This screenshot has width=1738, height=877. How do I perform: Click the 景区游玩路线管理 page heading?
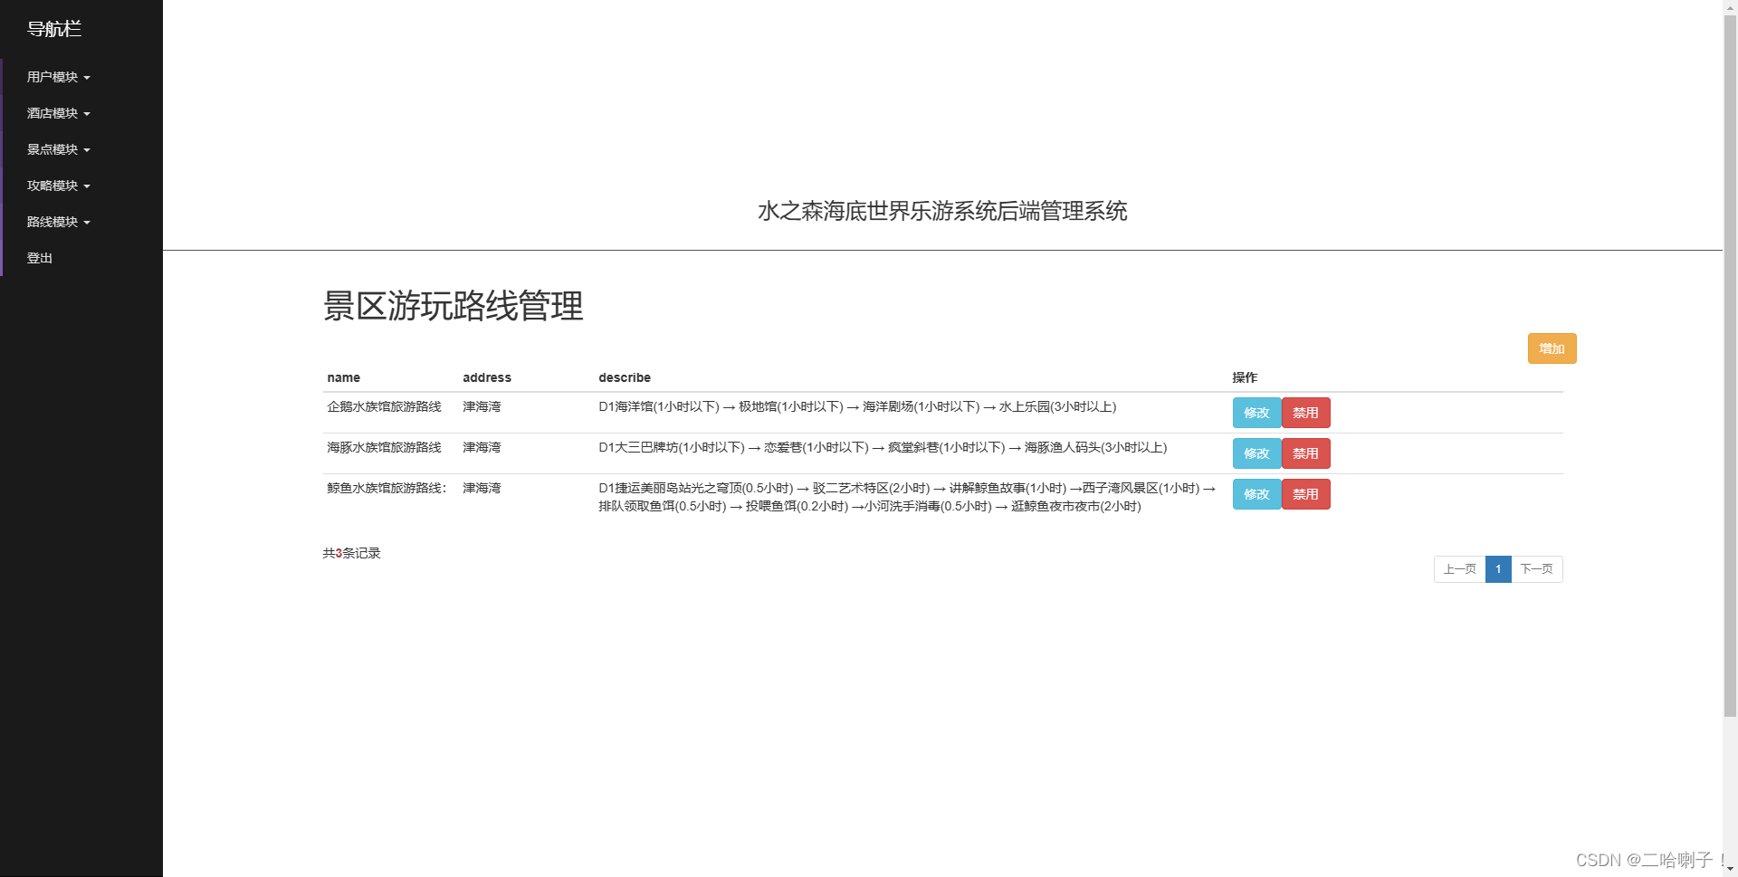point(454,306)
